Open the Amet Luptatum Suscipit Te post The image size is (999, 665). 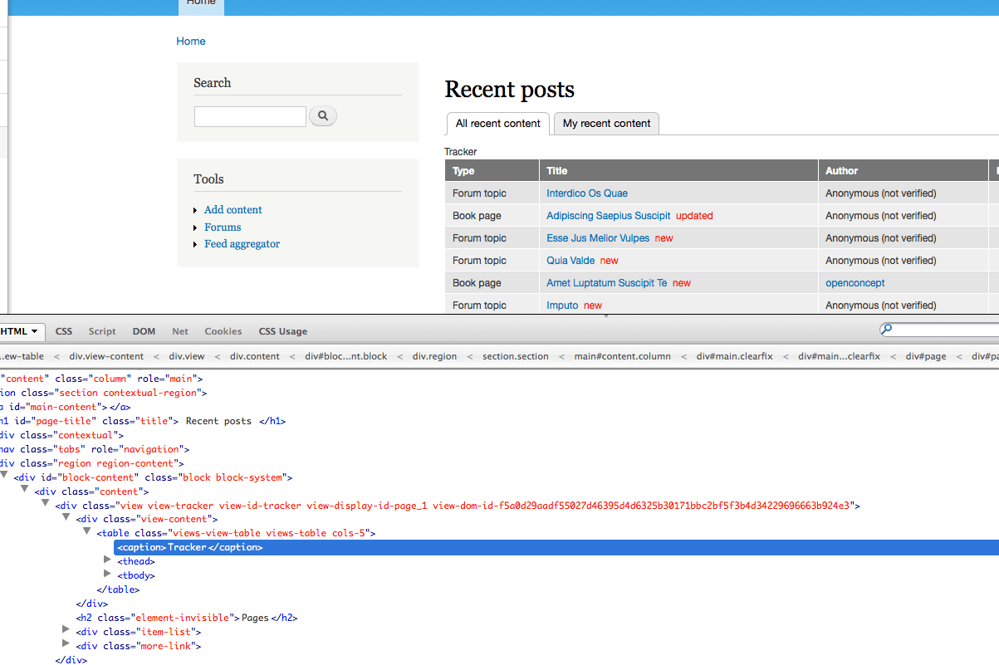(606, 283)
